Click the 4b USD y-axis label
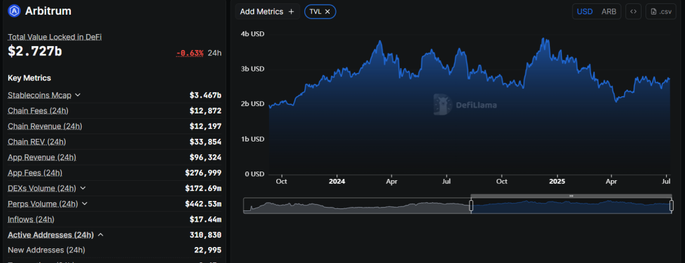This screenshot has width=685, height=263. tap(252, 33)
